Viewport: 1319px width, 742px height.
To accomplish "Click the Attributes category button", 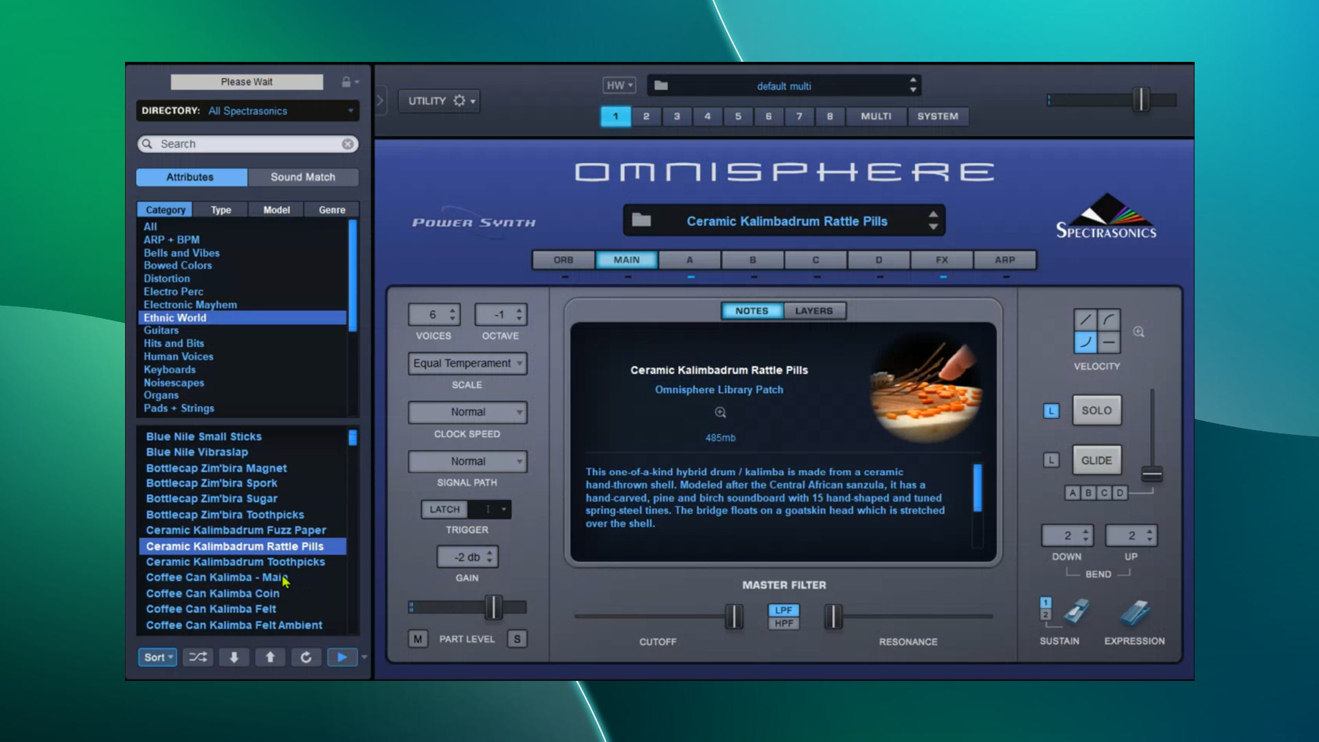I will 190,177.
